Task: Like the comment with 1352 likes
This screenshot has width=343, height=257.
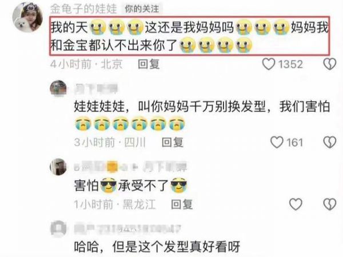Action: click(269, 64)
